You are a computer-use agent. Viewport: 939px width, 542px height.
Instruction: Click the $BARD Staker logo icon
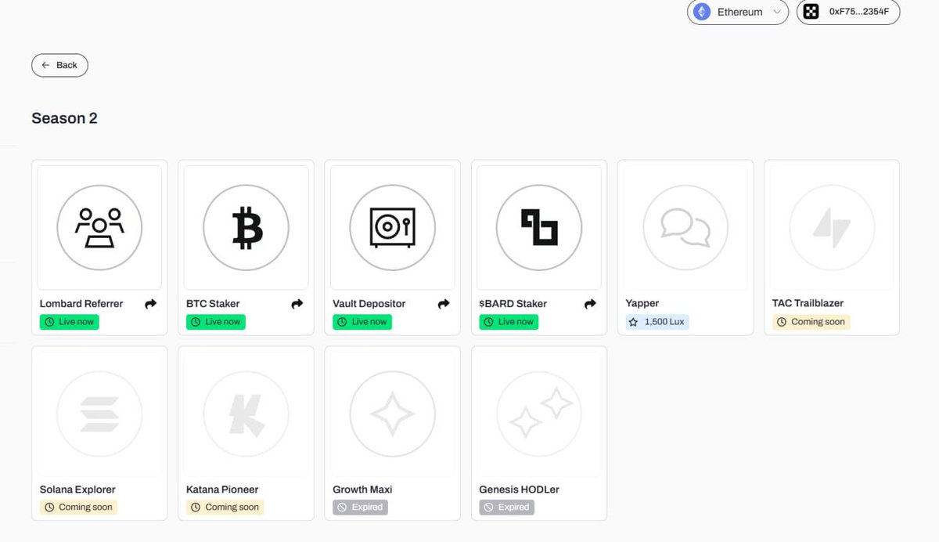tap(539, 227)
